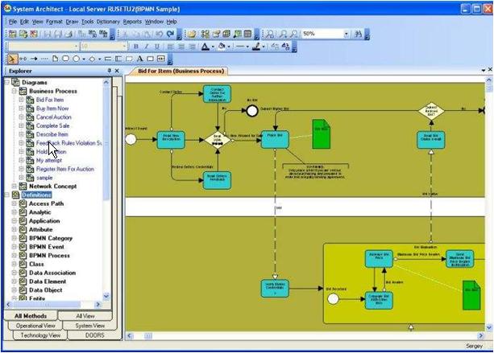
Task: Open the line color pen picker
Action: click(x=257, y=47)
